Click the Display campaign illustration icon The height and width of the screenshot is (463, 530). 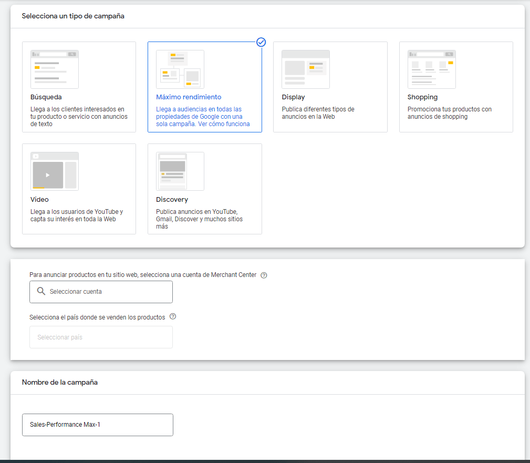point(306,69)
